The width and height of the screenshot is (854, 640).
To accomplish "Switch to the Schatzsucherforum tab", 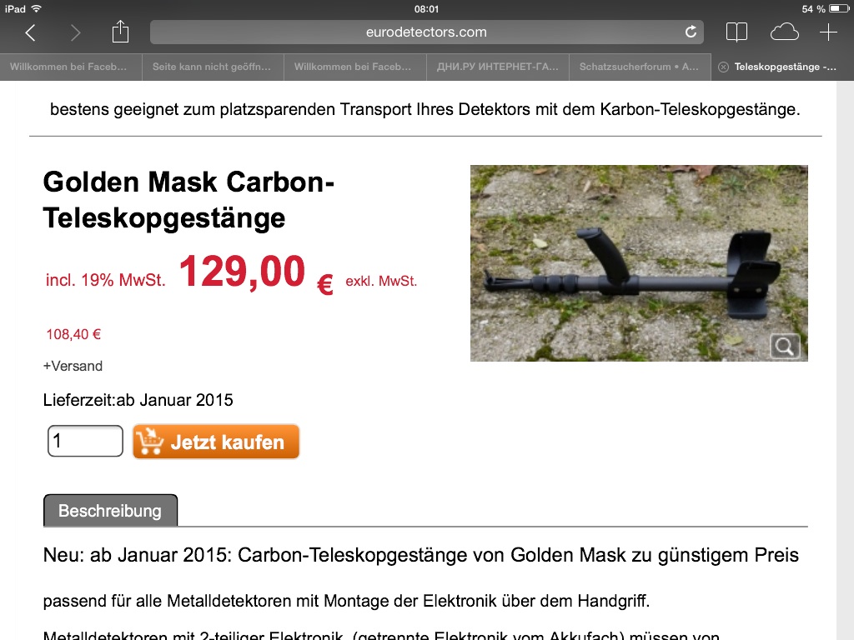I will click(640, 67).
